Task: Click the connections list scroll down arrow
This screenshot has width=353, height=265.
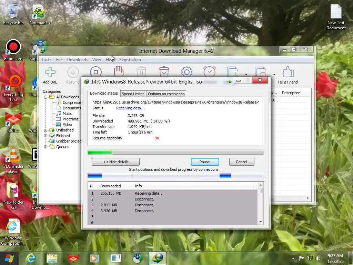Action: 261,222
